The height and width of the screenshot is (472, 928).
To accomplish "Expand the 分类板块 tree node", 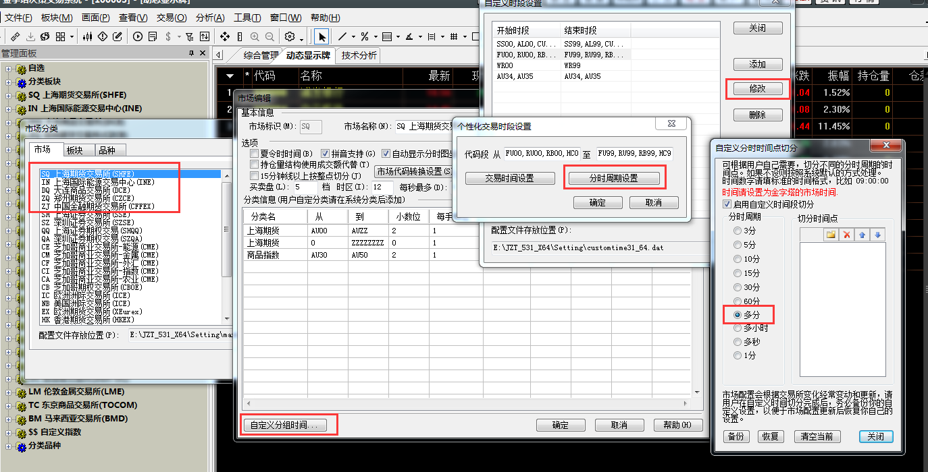I will tap(9, 82).
